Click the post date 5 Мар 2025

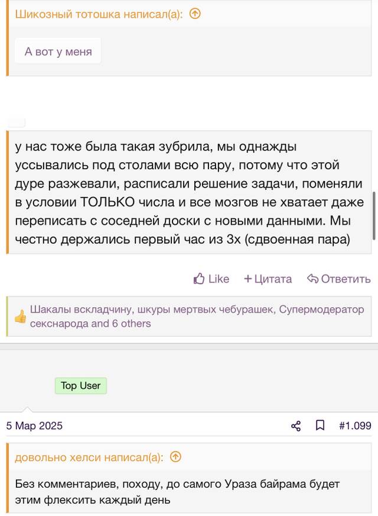pyautogui.click(x=34, y=426)
